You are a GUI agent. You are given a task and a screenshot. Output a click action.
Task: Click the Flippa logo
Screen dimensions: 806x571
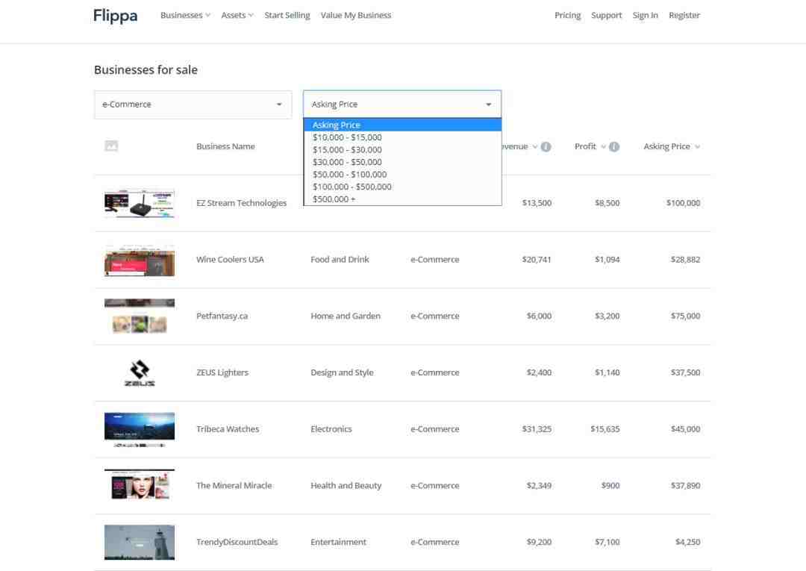pyautogui.click(x=115, y=16)
